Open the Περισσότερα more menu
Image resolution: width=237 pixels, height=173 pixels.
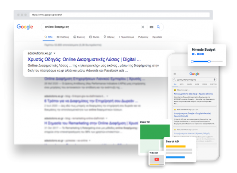pyautogui.click(x=127, y=37)
